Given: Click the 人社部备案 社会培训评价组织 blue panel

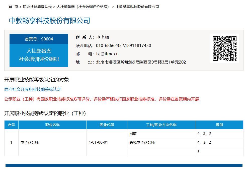Looking at the screenshot, I should [x=39, y=55].
